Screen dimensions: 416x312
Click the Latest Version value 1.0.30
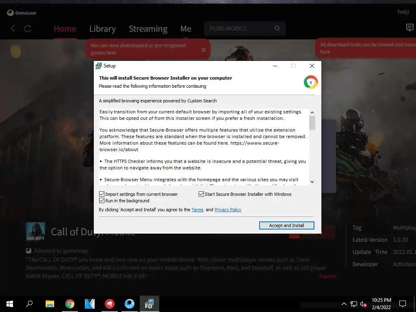point(400,240)
